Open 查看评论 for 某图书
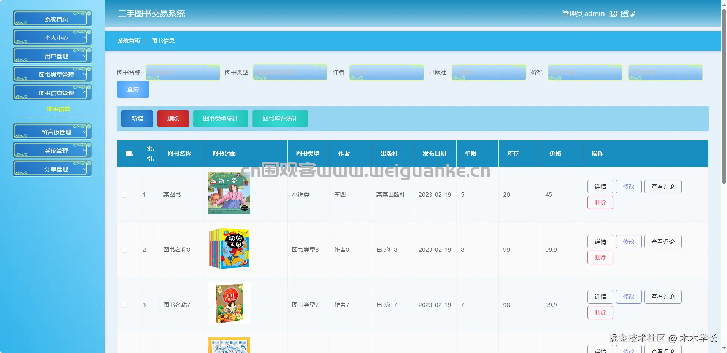727x353 pixels. tap(663, 187)
